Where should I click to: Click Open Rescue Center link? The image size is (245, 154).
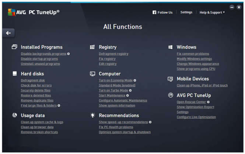tap(192, 102)
